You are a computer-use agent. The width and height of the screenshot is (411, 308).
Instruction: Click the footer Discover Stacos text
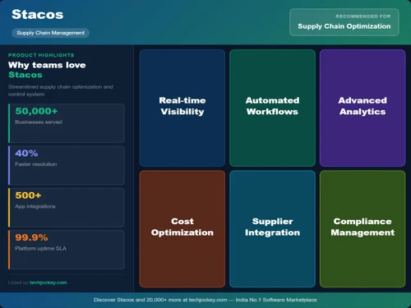(205, 300)
